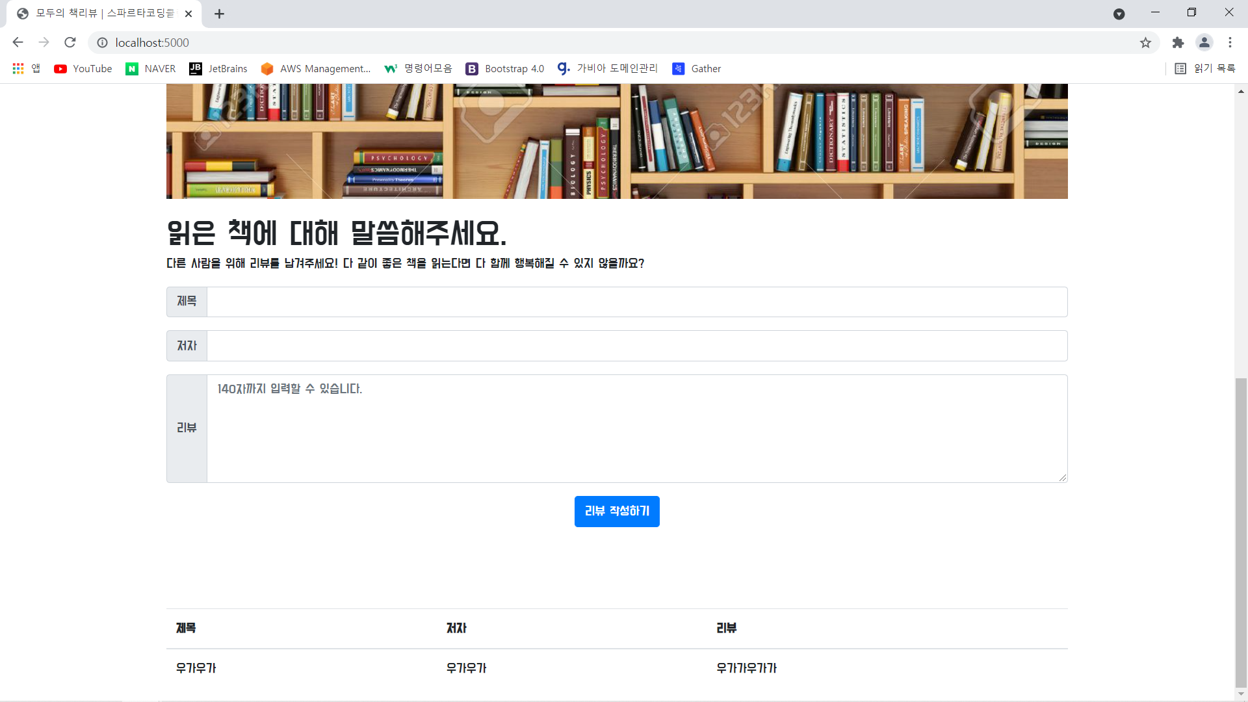Open AWS Management bookmark

316,68
